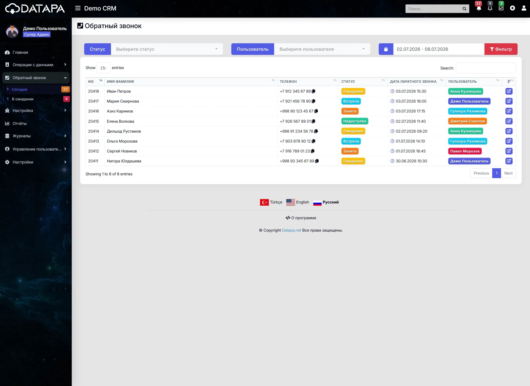Sort table by Имя Фамилия column

191,81
